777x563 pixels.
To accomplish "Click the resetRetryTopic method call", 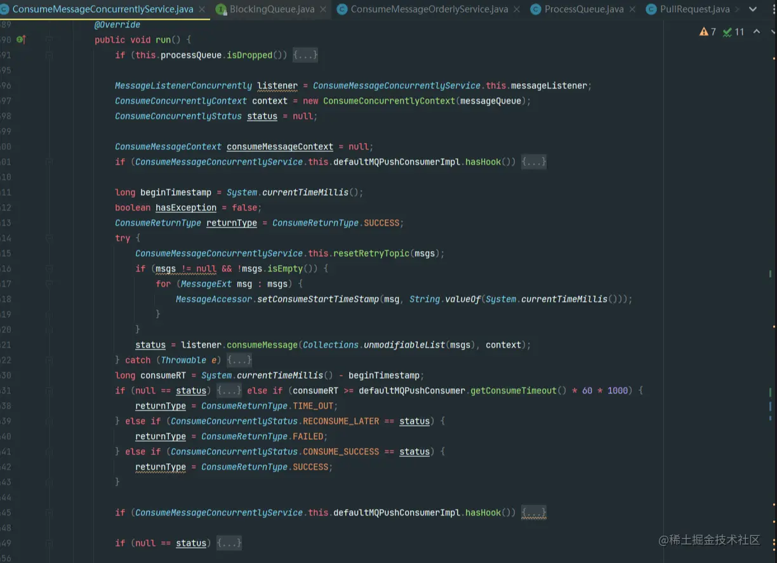I will tap(371, 254).
